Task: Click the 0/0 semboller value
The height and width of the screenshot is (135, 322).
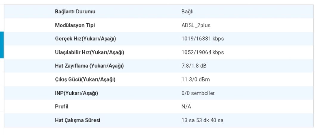Action: click(198, 93)
